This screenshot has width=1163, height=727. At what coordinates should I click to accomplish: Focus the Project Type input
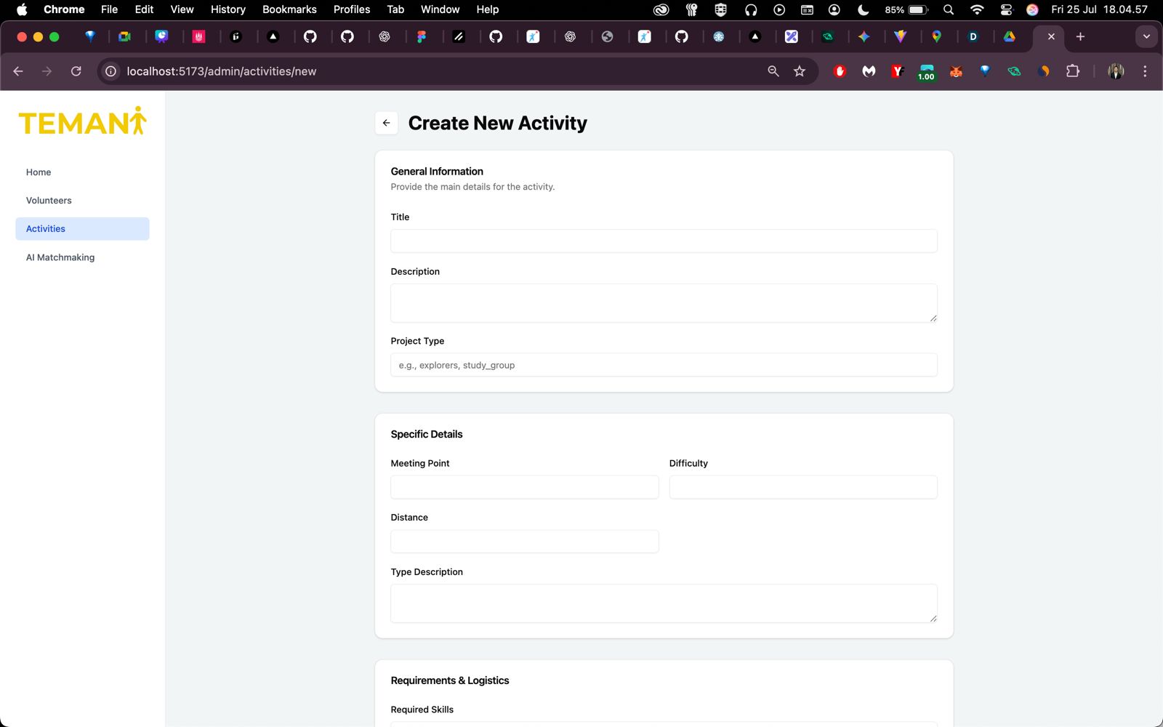click(664, 365)
